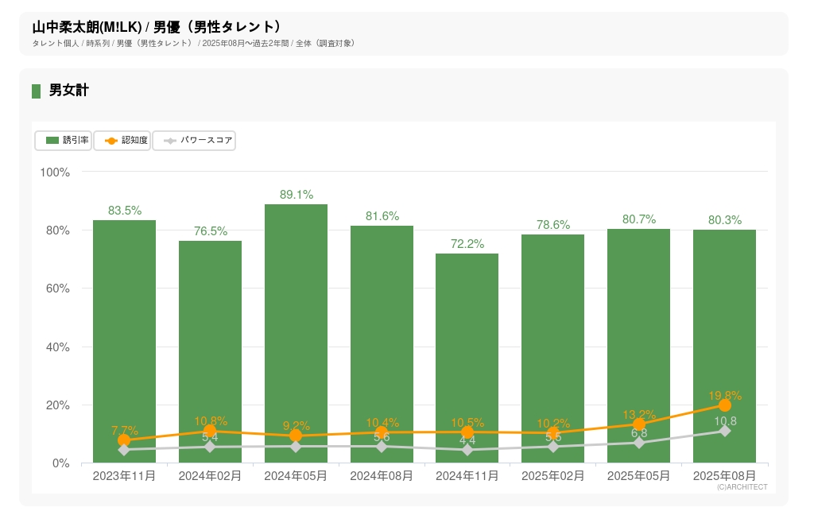Toggle the 認知度 legend series
814x519 pixels.
click(x=122, y=141)
